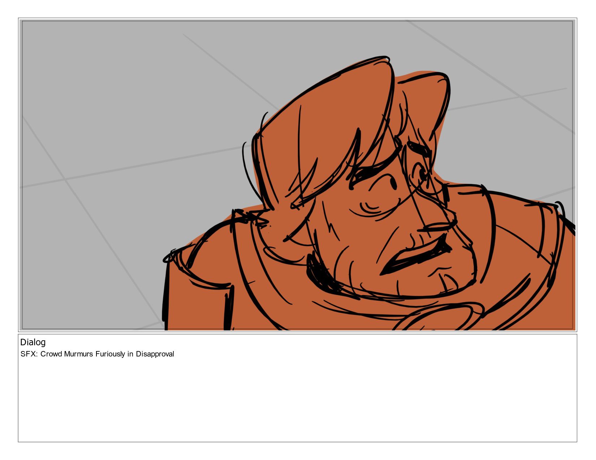This screenshot has height=460, width=596.
Task: Click 'SFX: Crowd Murmurs Furiously in Disapproval' text
Action: 97,354
